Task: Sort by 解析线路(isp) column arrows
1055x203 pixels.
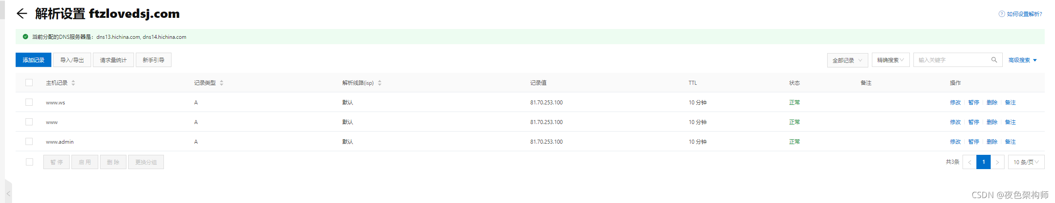Action: (380, 83)
